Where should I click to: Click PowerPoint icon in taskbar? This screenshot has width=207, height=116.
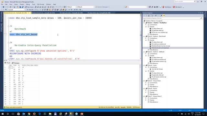(82, 114)
